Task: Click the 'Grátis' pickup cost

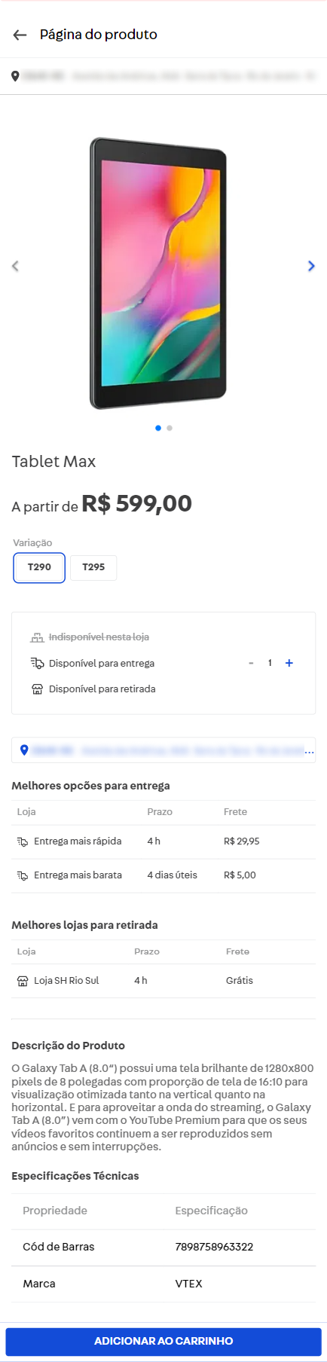Action: coord(240,981)
